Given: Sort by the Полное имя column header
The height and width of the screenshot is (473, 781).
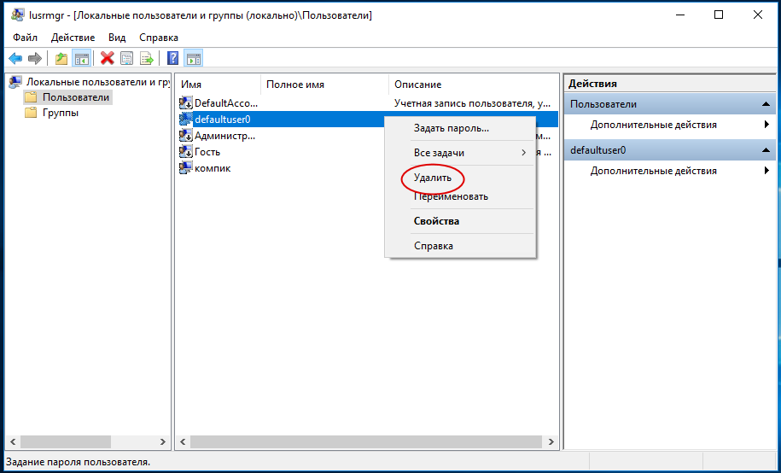Looking at the screenshot, I should click(x=294, y=85).
